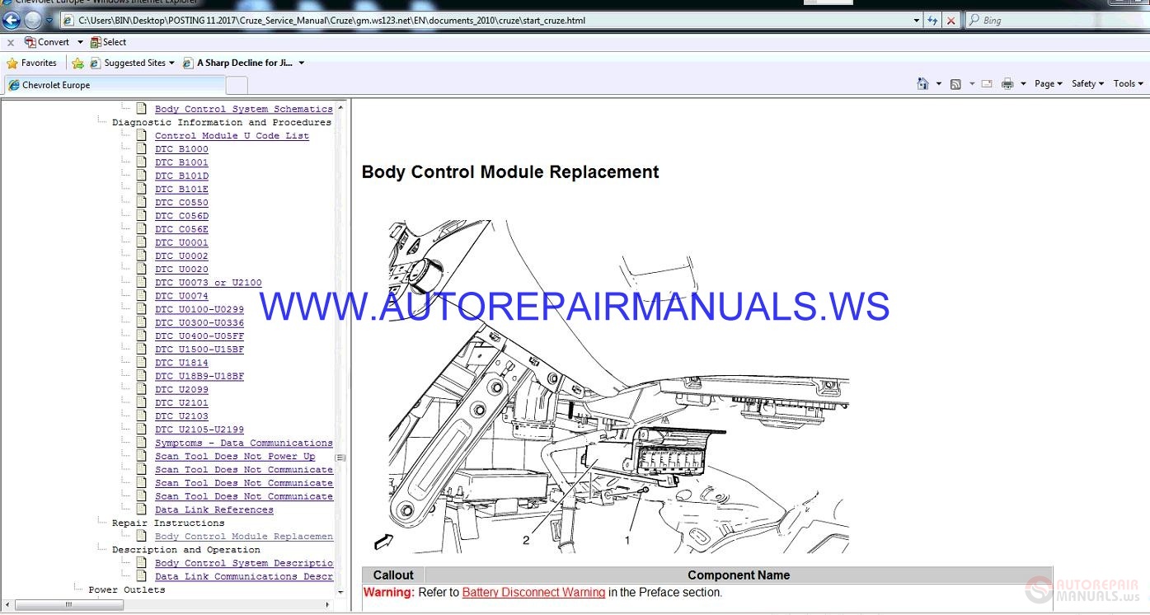Open DTC C0550
Viewport: 1150px width, 615px height.
[x=181, y=203]
